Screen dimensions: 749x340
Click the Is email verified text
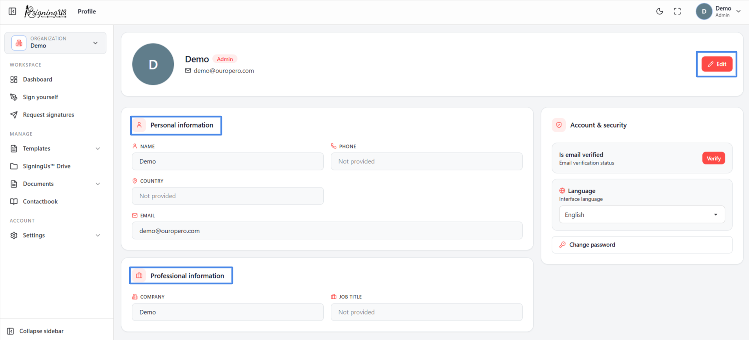tap(581, 155)
